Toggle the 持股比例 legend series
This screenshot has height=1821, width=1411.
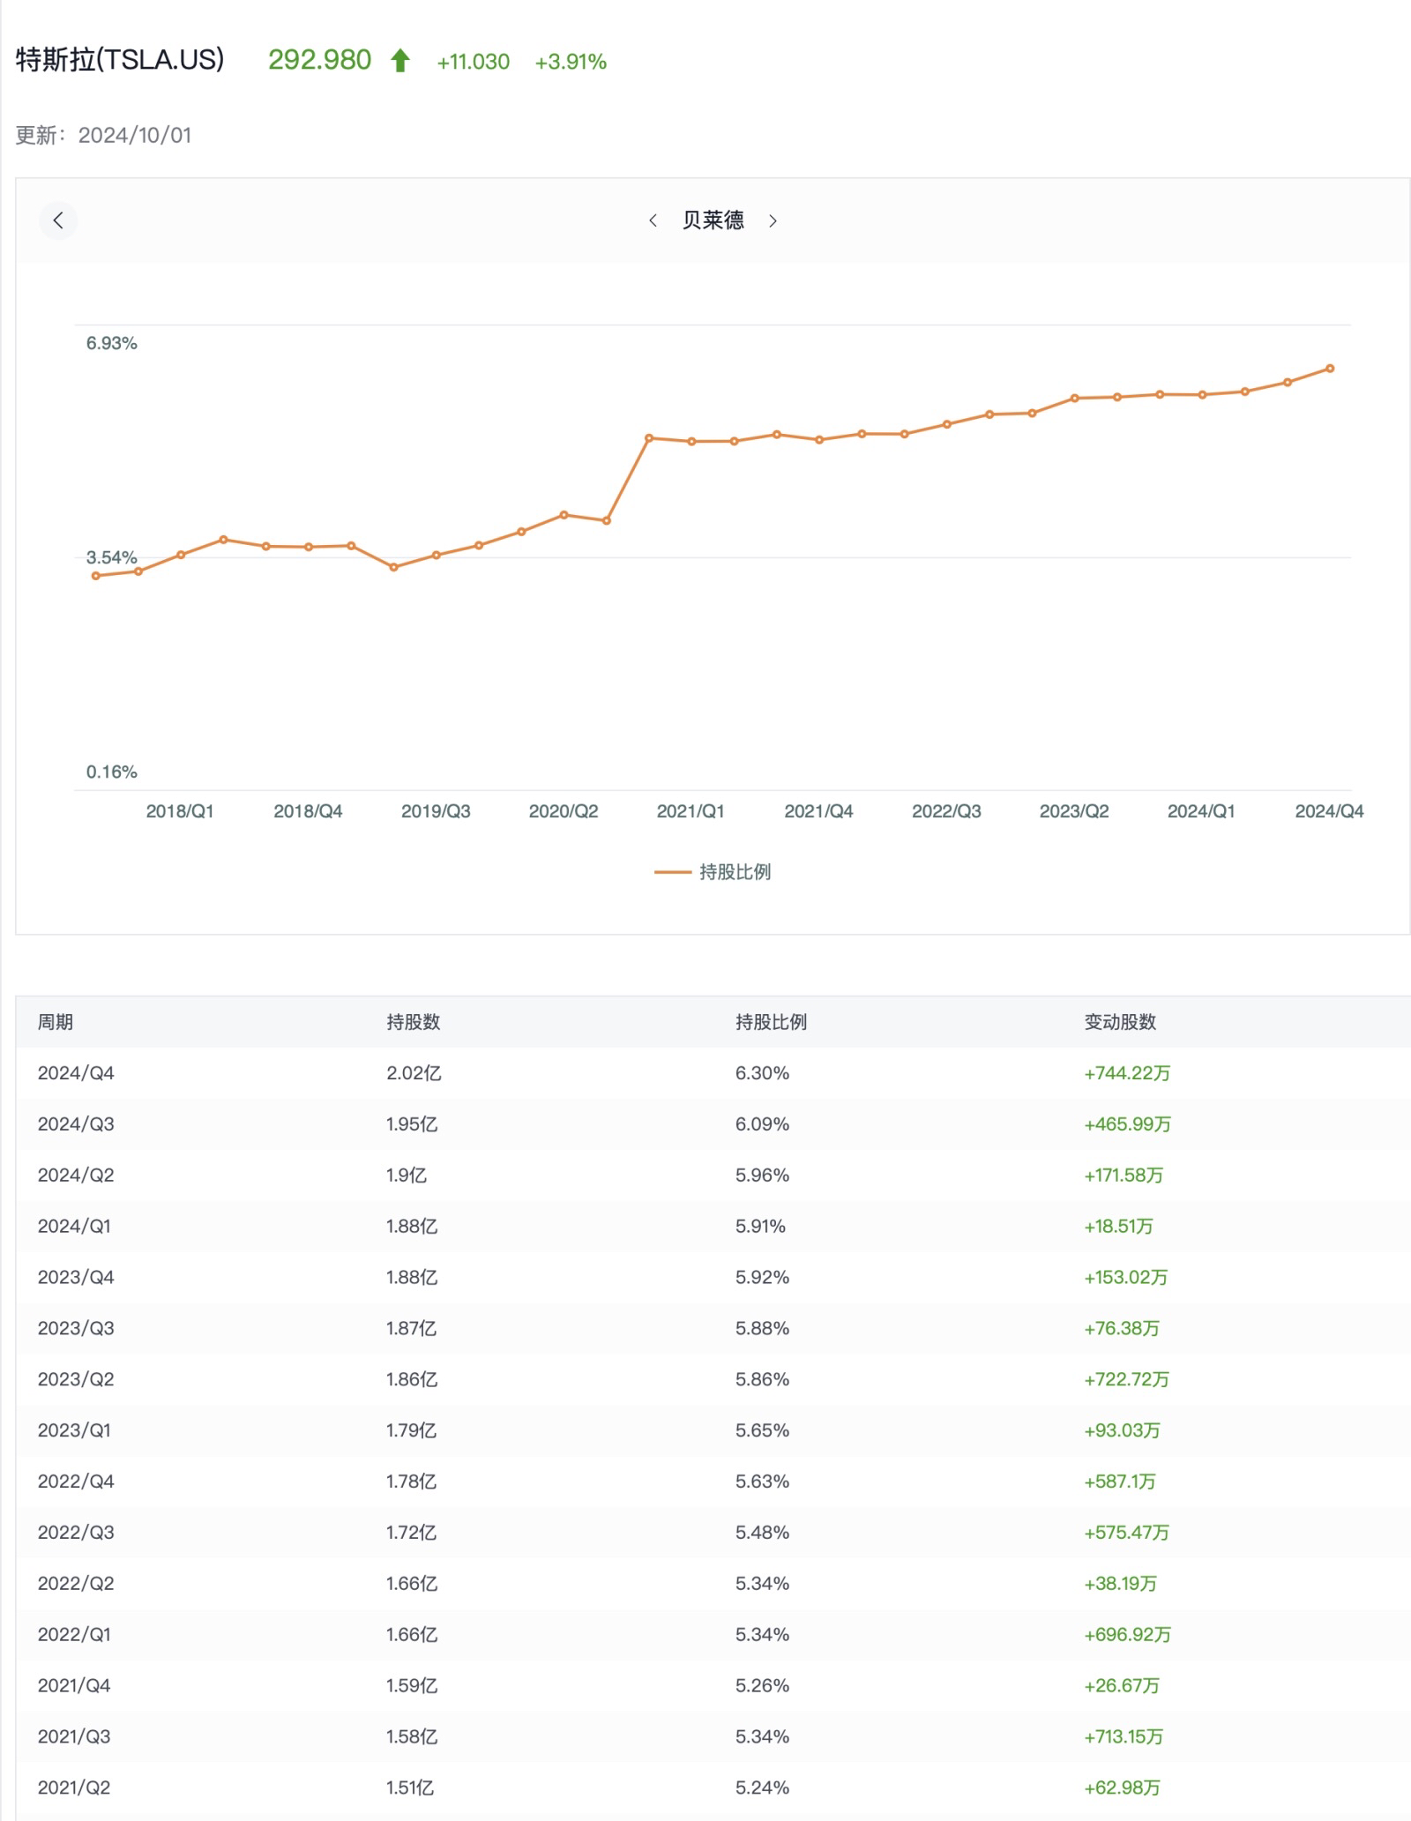713,871
